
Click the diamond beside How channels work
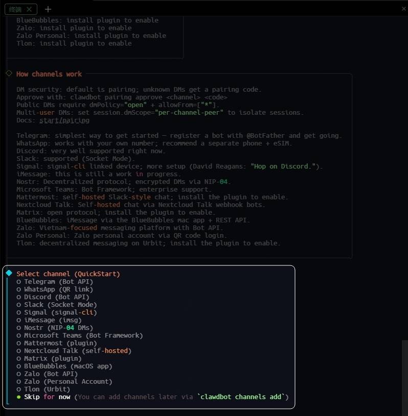(9, 73)
